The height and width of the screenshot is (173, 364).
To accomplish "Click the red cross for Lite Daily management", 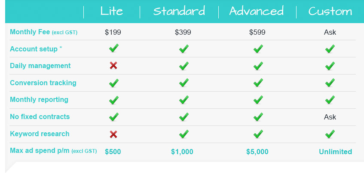I will point(113,66).
